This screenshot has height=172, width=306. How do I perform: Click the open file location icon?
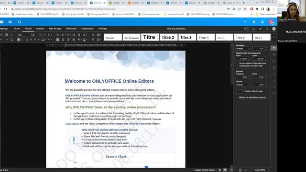(x=253, y=29)
